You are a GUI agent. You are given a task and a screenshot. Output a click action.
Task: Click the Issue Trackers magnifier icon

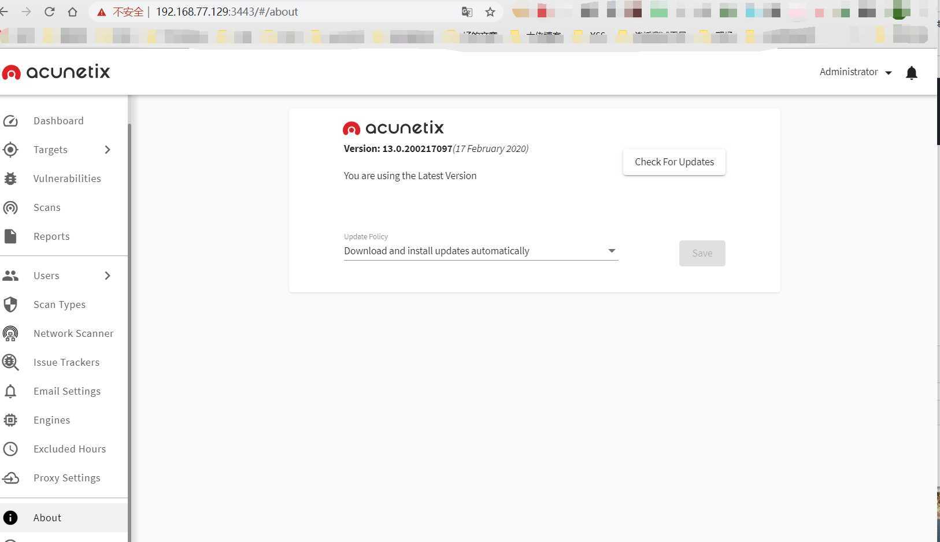point(10,362)
